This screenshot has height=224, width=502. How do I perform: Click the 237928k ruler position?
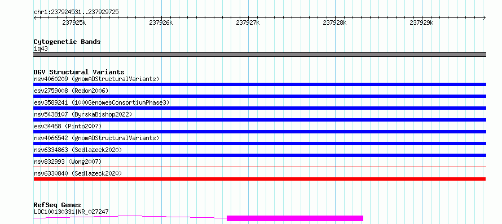point(334,23)
